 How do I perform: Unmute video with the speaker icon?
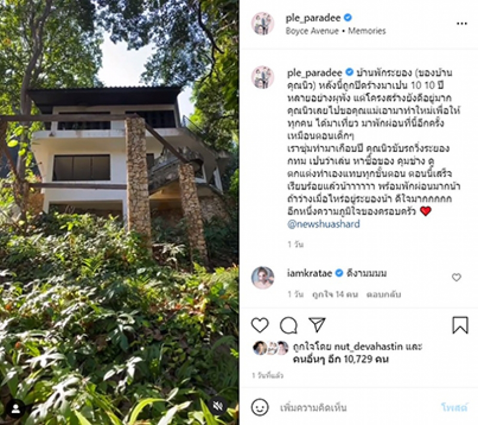pos(217,406)
